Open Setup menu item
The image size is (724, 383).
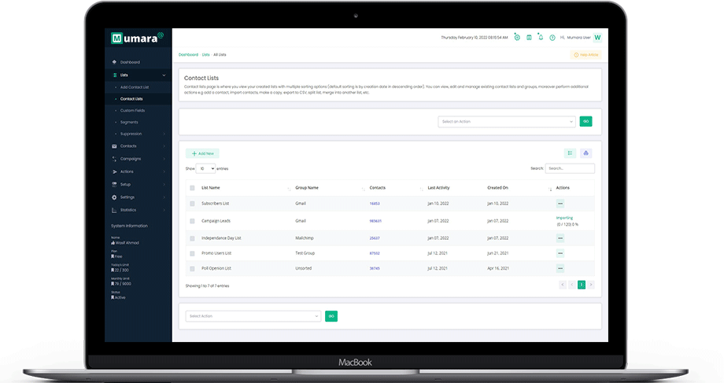[126, 184]
